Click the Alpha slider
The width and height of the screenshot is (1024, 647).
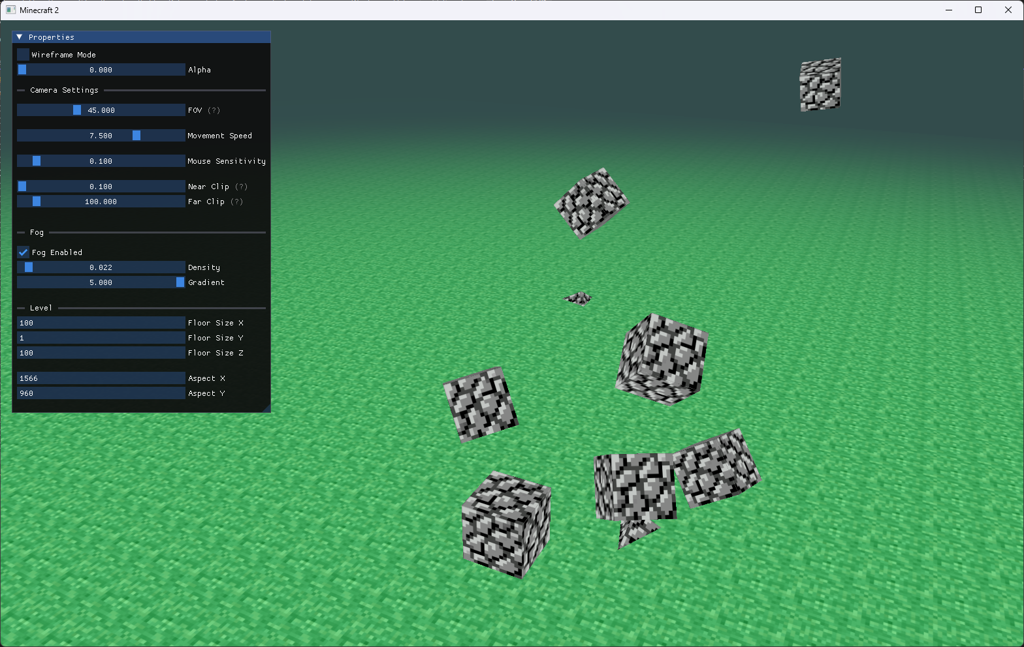(101, 70)
